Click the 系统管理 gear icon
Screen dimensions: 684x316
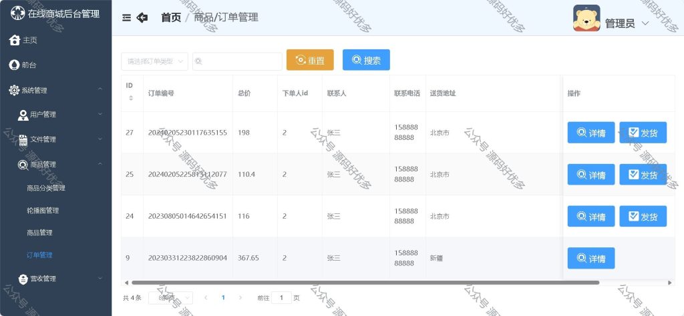click(15, 90)
